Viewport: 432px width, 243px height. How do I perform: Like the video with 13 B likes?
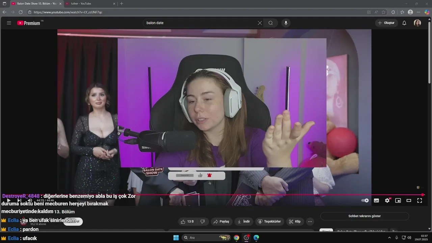click(187, 221)
